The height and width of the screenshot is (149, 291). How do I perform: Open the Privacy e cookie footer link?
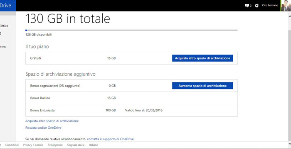(x=33, y=145)
